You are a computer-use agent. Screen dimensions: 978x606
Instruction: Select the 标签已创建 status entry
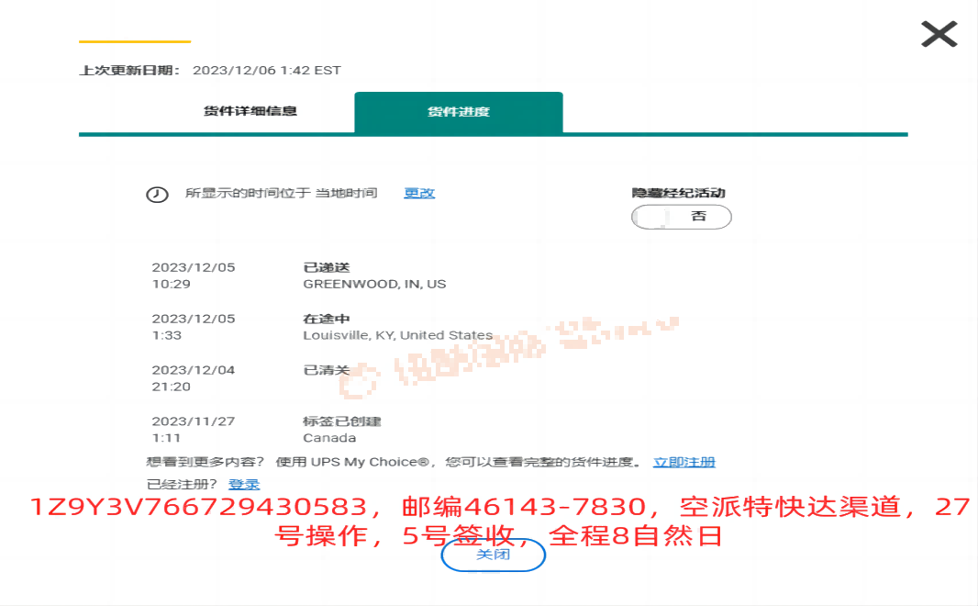[x=342, y=421]
